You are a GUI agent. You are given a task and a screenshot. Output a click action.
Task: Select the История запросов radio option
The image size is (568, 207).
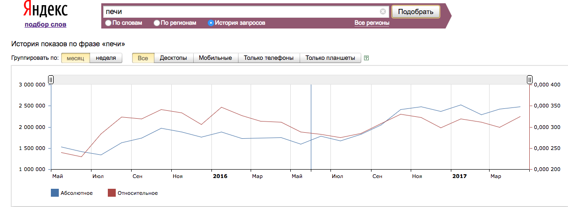point(211,23)
